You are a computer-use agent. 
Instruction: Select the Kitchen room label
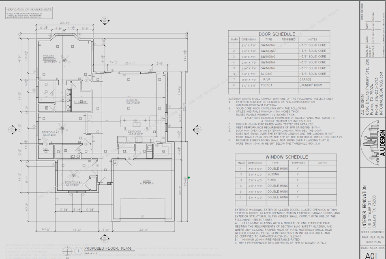[135, 132]
